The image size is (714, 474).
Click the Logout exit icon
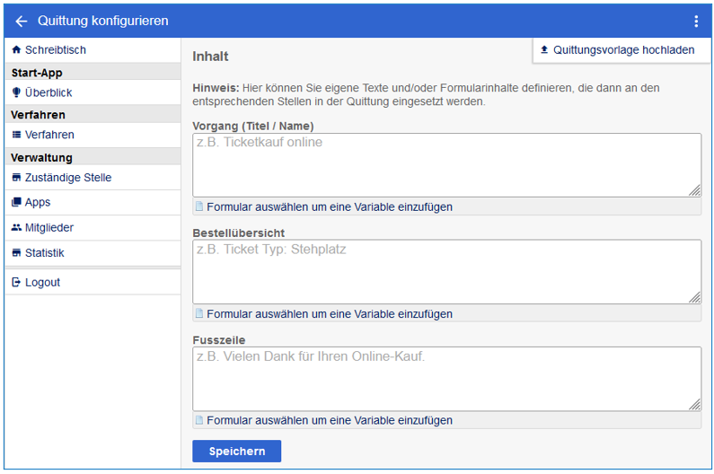16,282
